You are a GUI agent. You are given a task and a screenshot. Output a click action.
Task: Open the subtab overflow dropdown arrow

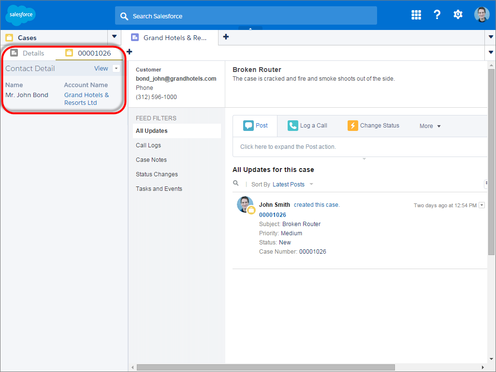[491, 52]
